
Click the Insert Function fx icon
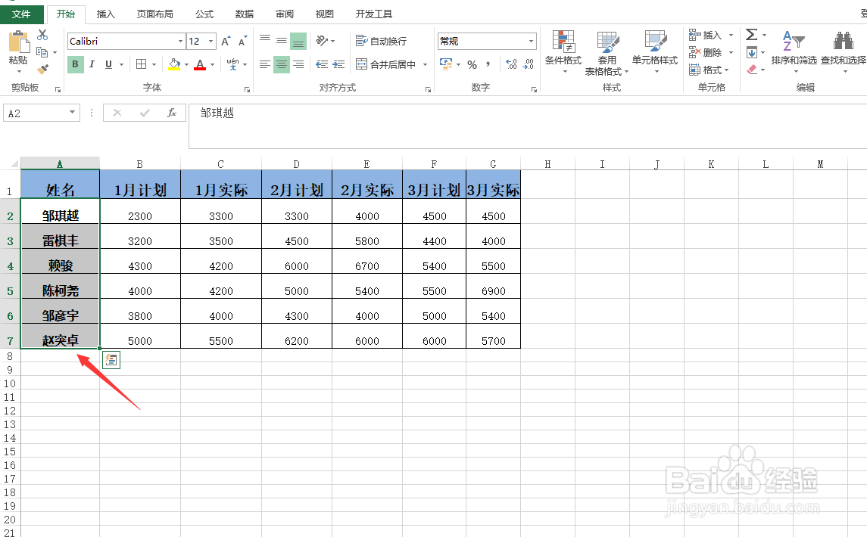[x=172, y=113]
